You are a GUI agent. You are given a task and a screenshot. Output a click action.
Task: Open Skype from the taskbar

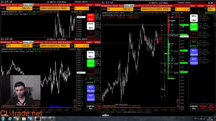pos(31,119)
